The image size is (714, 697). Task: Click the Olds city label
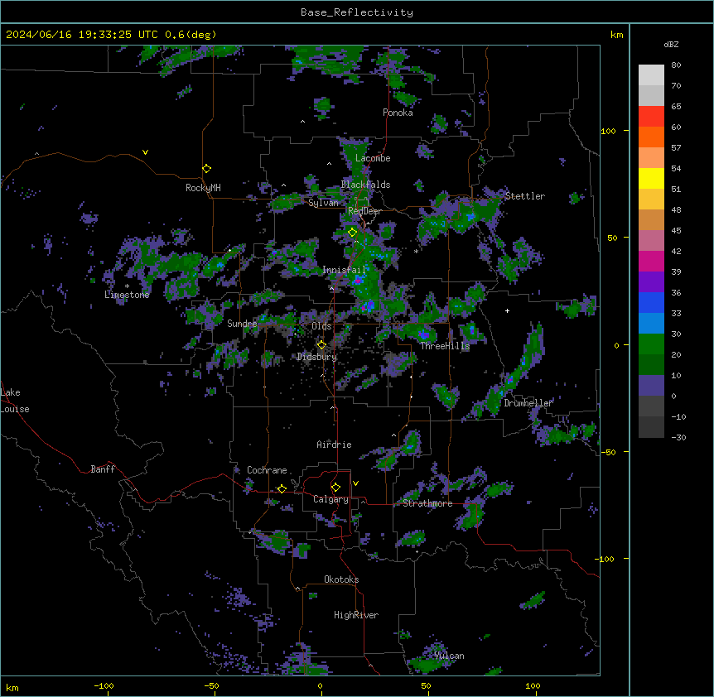click(321, 326)
